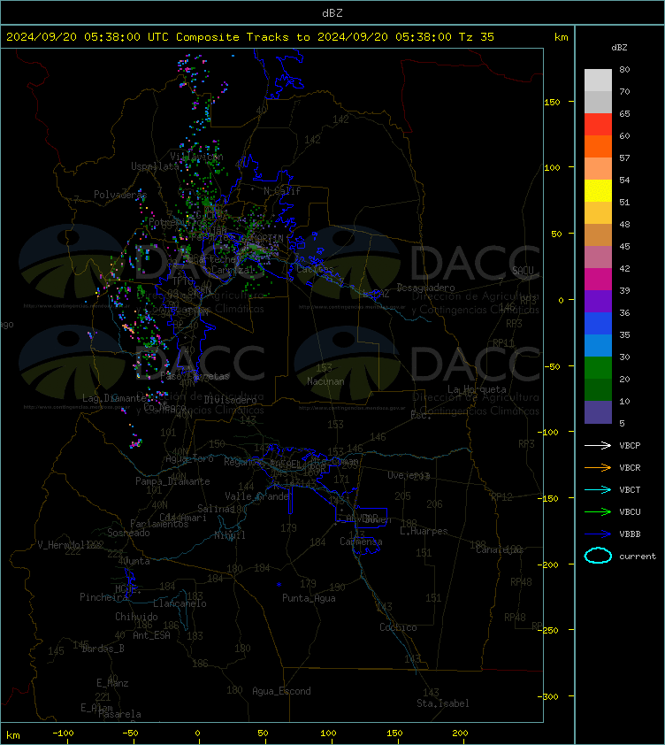Click the 'current' legend label

[x=638, y=557]
